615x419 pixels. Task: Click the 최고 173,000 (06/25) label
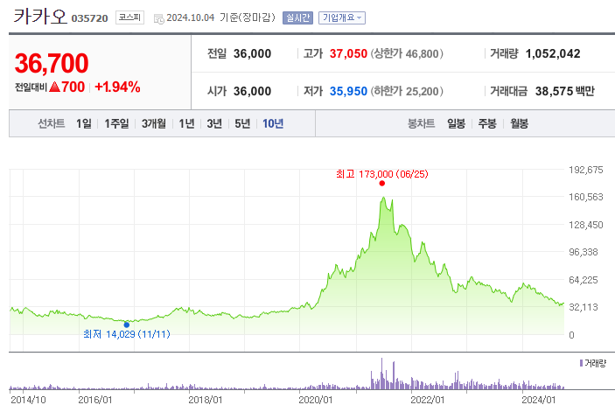(382, 174)
